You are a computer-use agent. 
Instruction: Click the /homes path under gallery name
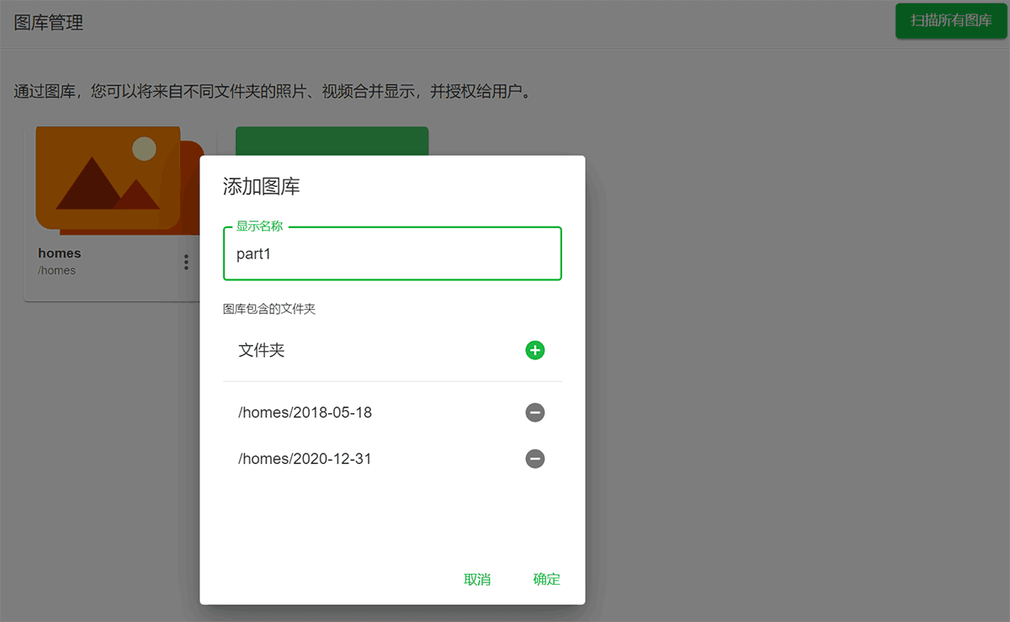click(x=57, y=270)
